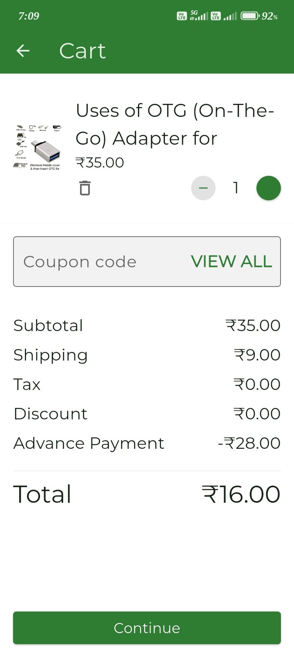Viewport: 294px width, 654px height.
Task: Tap the battery icon in status bar
Action: coord(249,16)
